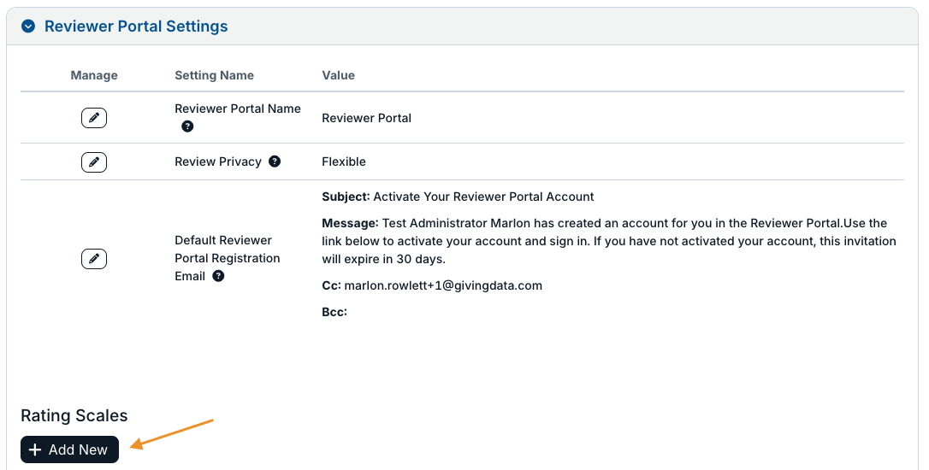Open help tooltip for Reviewer Portal Name

pyautogui.click(x=187, y=126)
